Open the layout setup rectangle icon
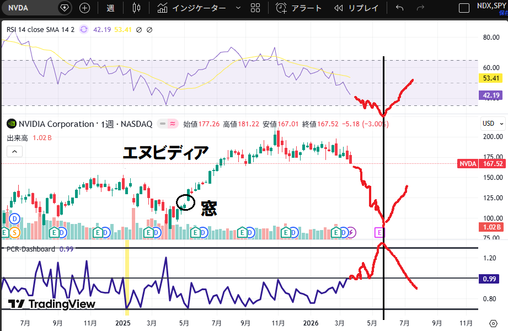Image resolution: width=508 pixels, height=331 pixels. [464, 8]
